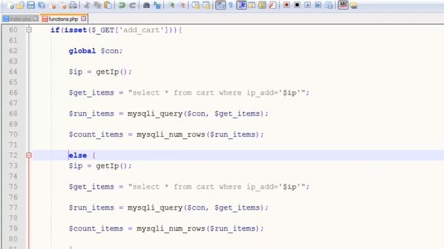The width and height of the screenshot is (444, 249).
Task: Close the index.php tab
Action: point(35,19)
